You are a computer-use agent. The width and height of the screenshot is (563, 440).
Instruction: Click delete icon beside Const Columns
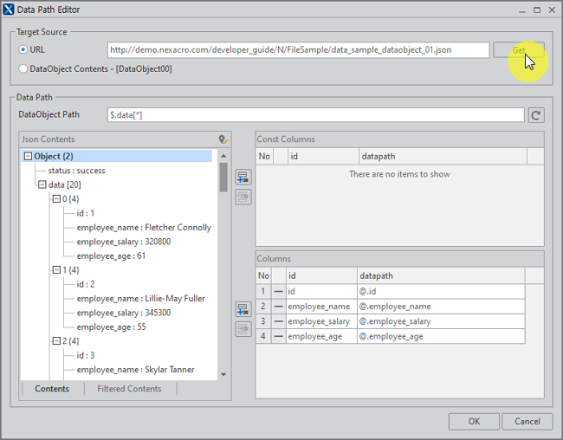[243, 197]
